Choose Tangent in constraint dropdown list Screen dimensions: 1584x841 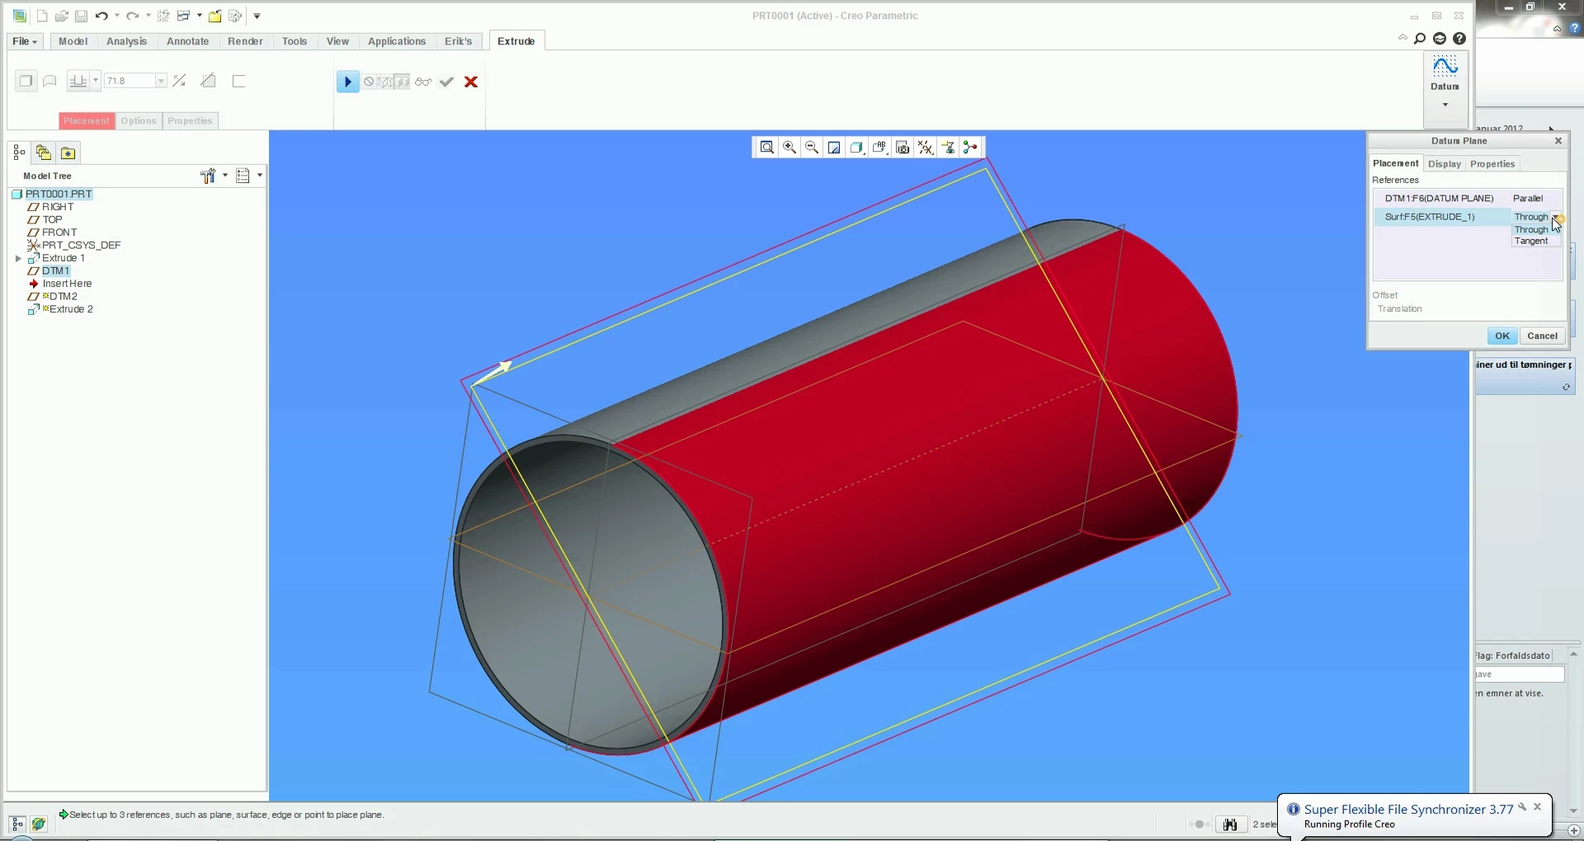(x=1531, y=241)
